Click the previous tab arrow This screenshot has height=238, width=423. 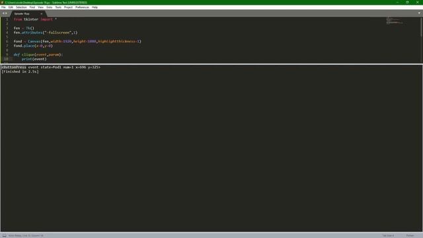coord(3,13)
